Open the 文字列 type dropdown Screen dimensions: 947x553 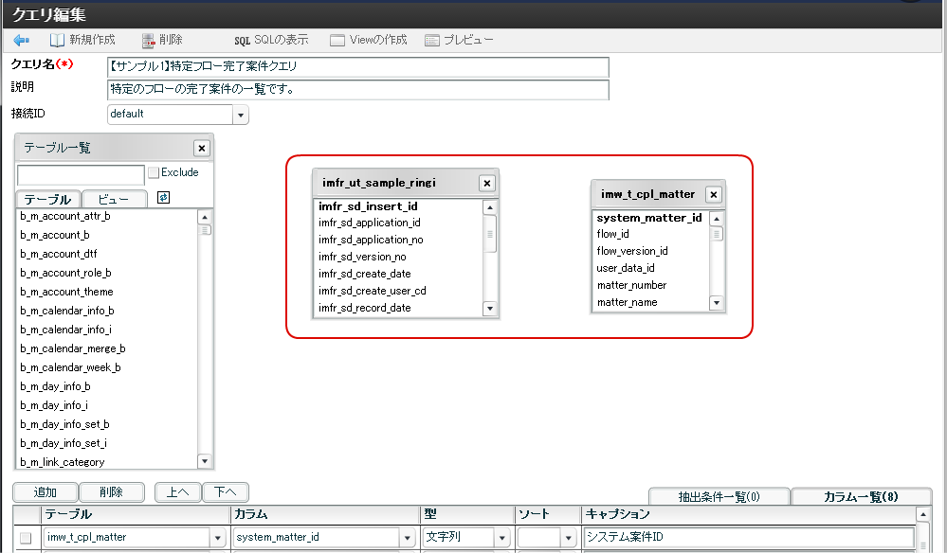click(x=501, y=538)
